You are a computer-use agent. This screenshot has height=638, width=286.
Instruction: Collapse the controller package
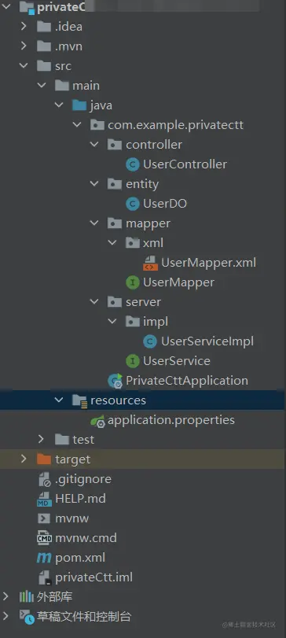click(94, 145)
